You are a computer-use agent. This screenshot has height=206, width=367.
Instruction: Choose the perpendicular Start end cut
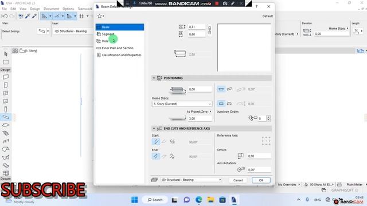(x=156, y=141)
